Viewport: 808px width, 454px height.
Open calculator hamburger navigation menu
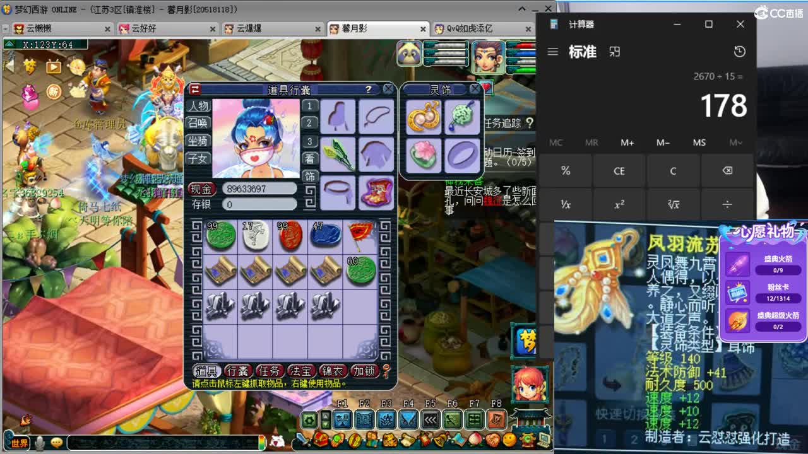553,52
